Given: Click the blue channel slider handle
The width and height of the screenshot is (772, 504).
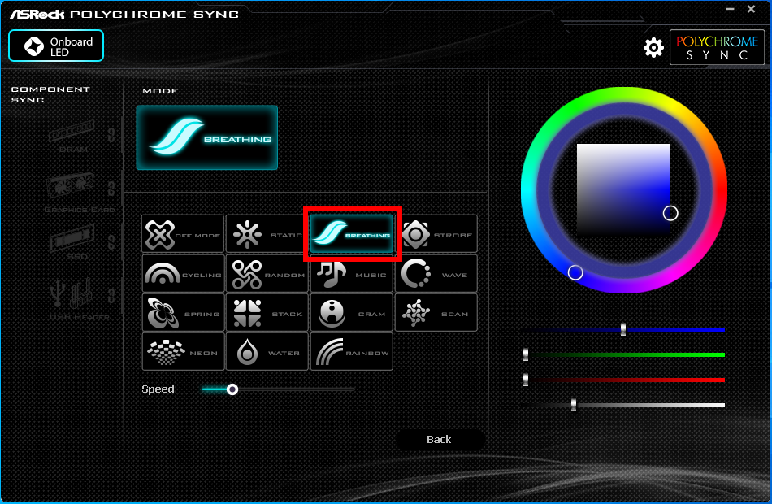Looking at the screenshot, I should pyautogui.click(x=623, y=329).
